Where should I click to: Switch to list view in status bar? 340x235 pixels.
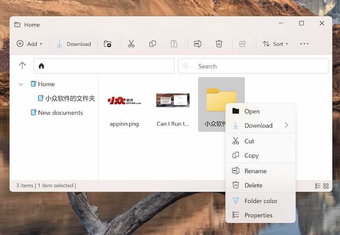click(318, 186)
